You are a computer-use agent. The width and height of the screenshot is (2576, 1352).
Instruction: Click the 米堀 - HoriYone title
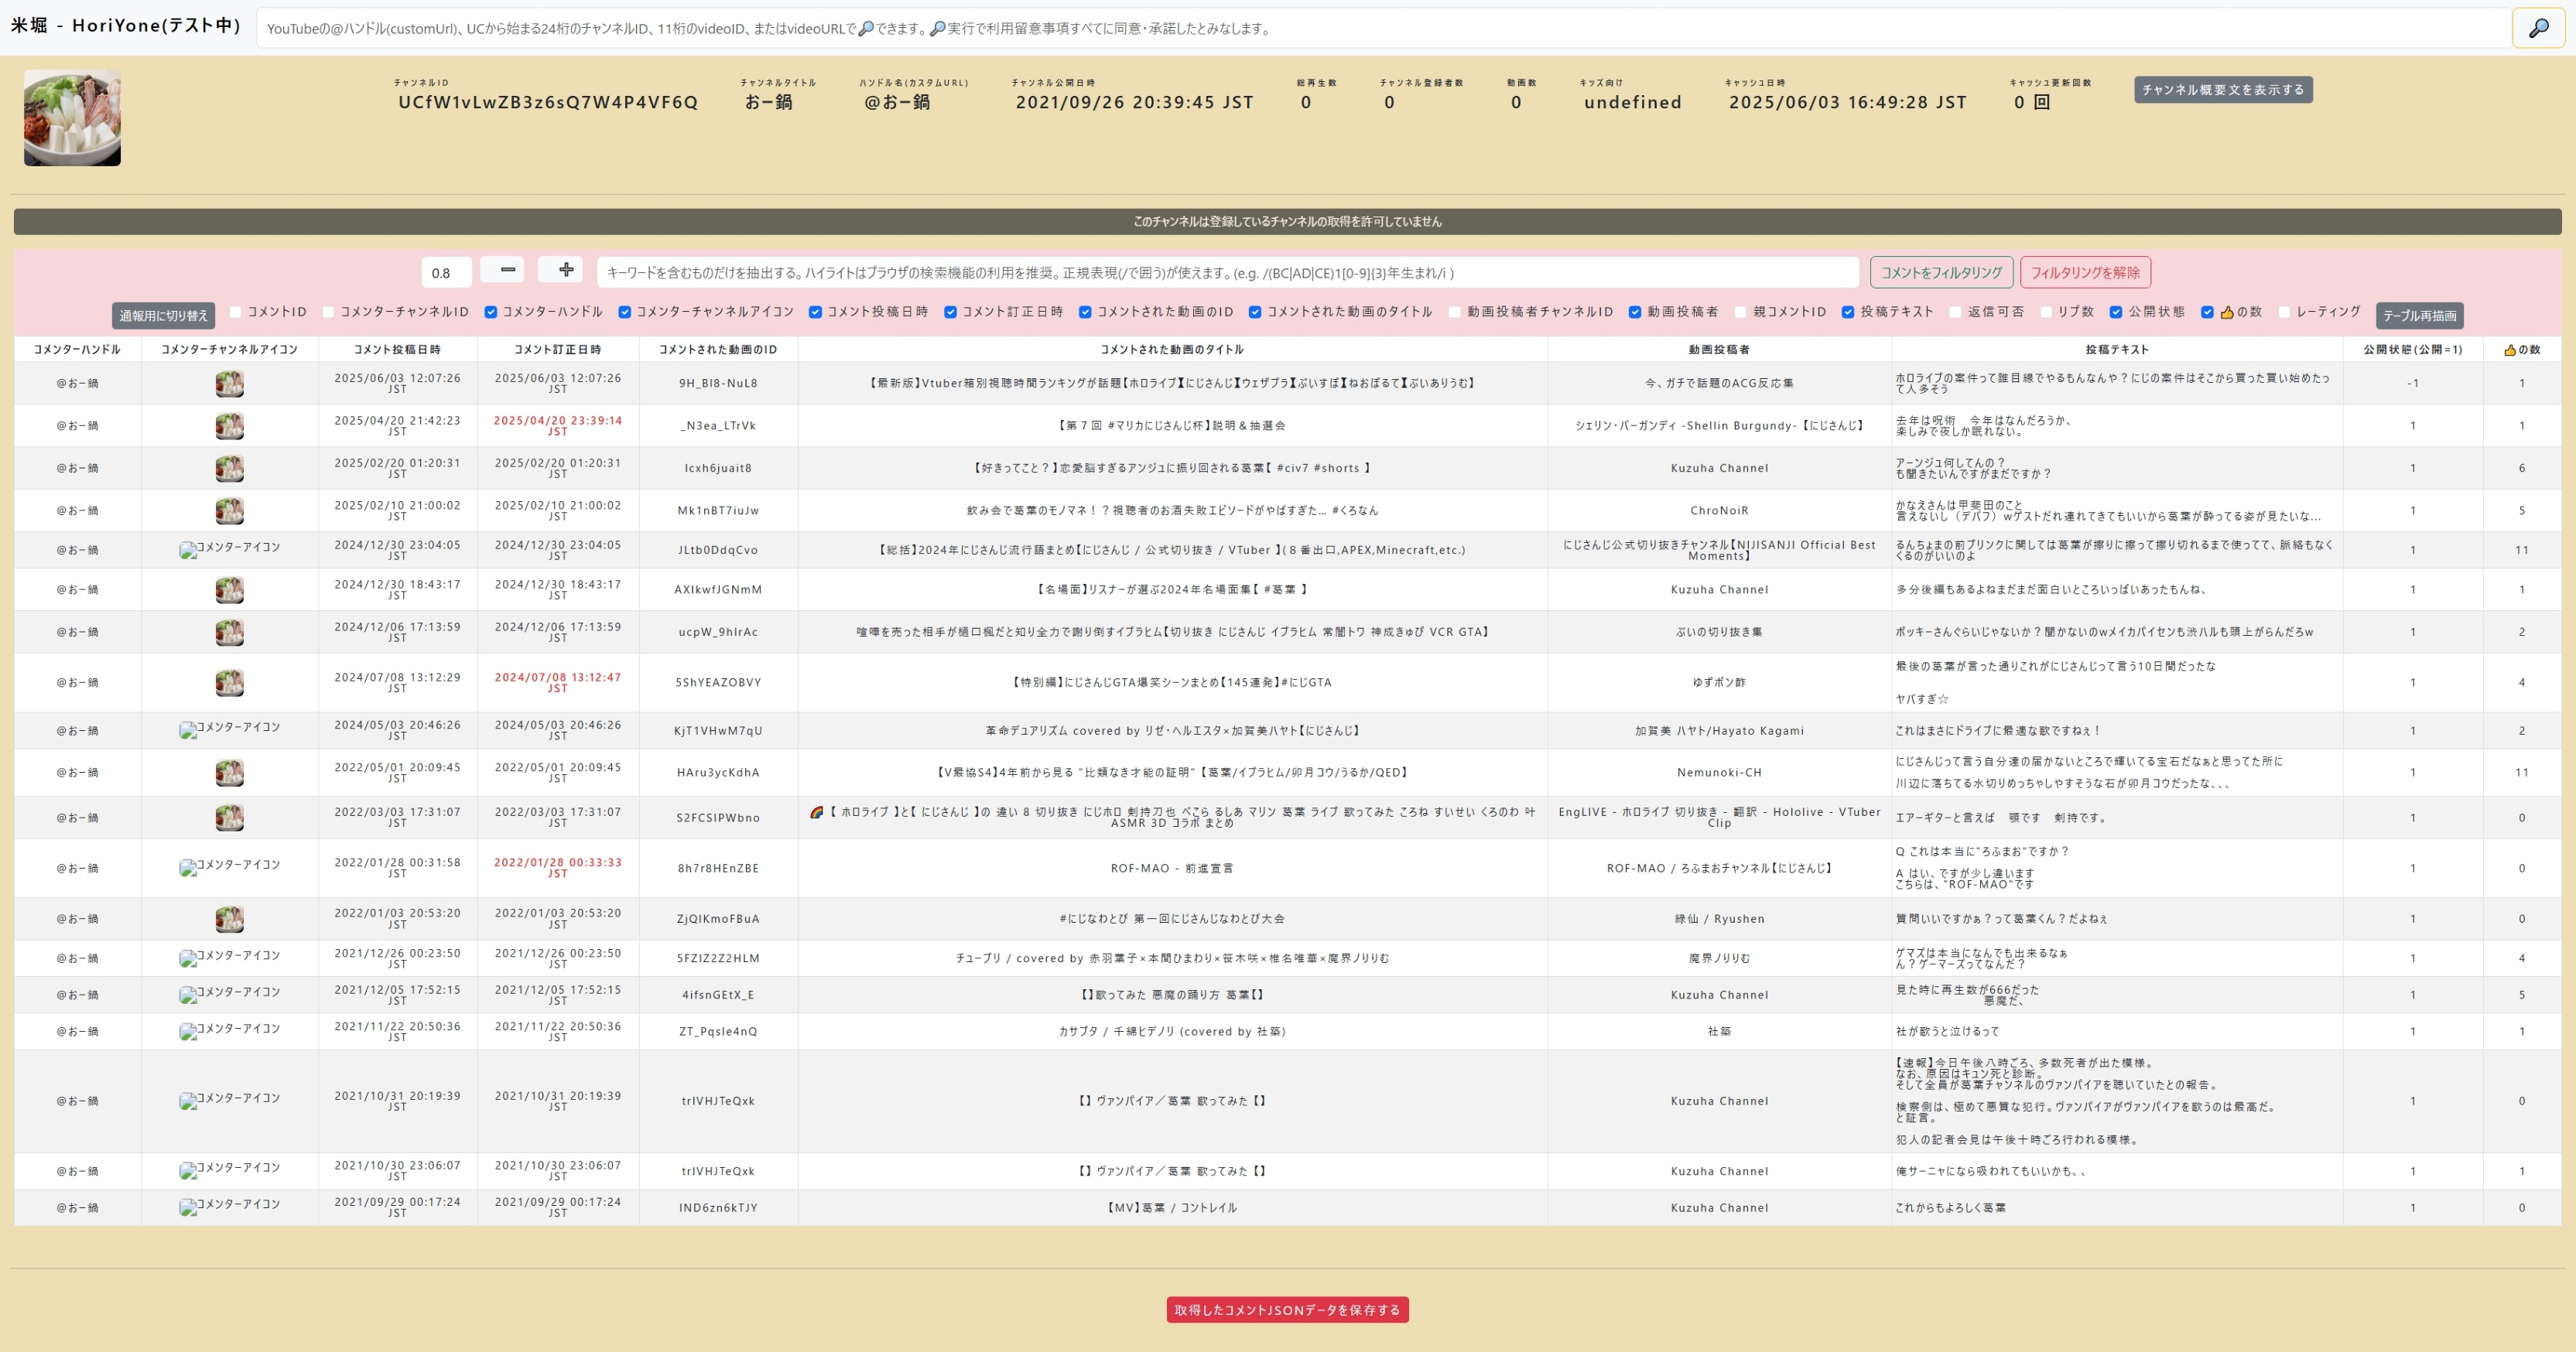pos(125,25)
